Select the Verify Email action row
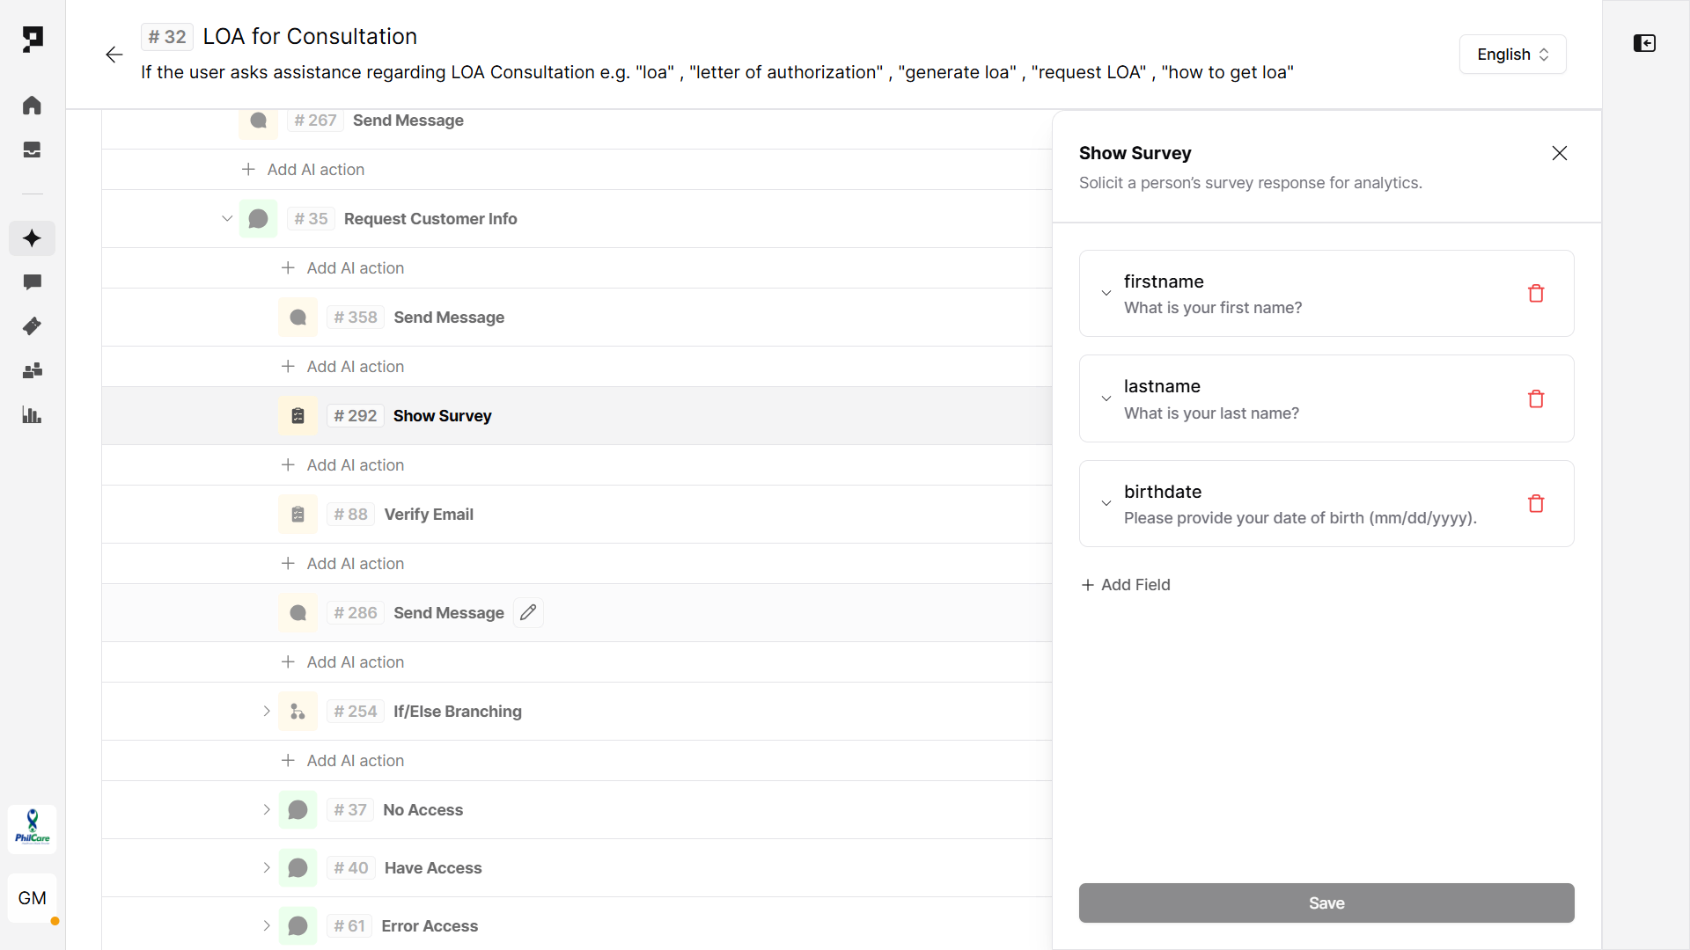 click(x=429, y=515)
